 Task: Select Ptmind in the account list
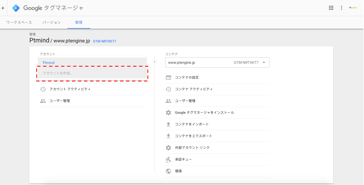point(49,63)
